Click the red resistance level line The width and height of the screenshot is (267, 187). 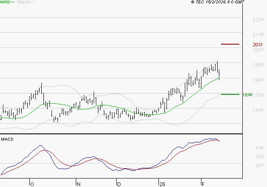coord(230,44)
